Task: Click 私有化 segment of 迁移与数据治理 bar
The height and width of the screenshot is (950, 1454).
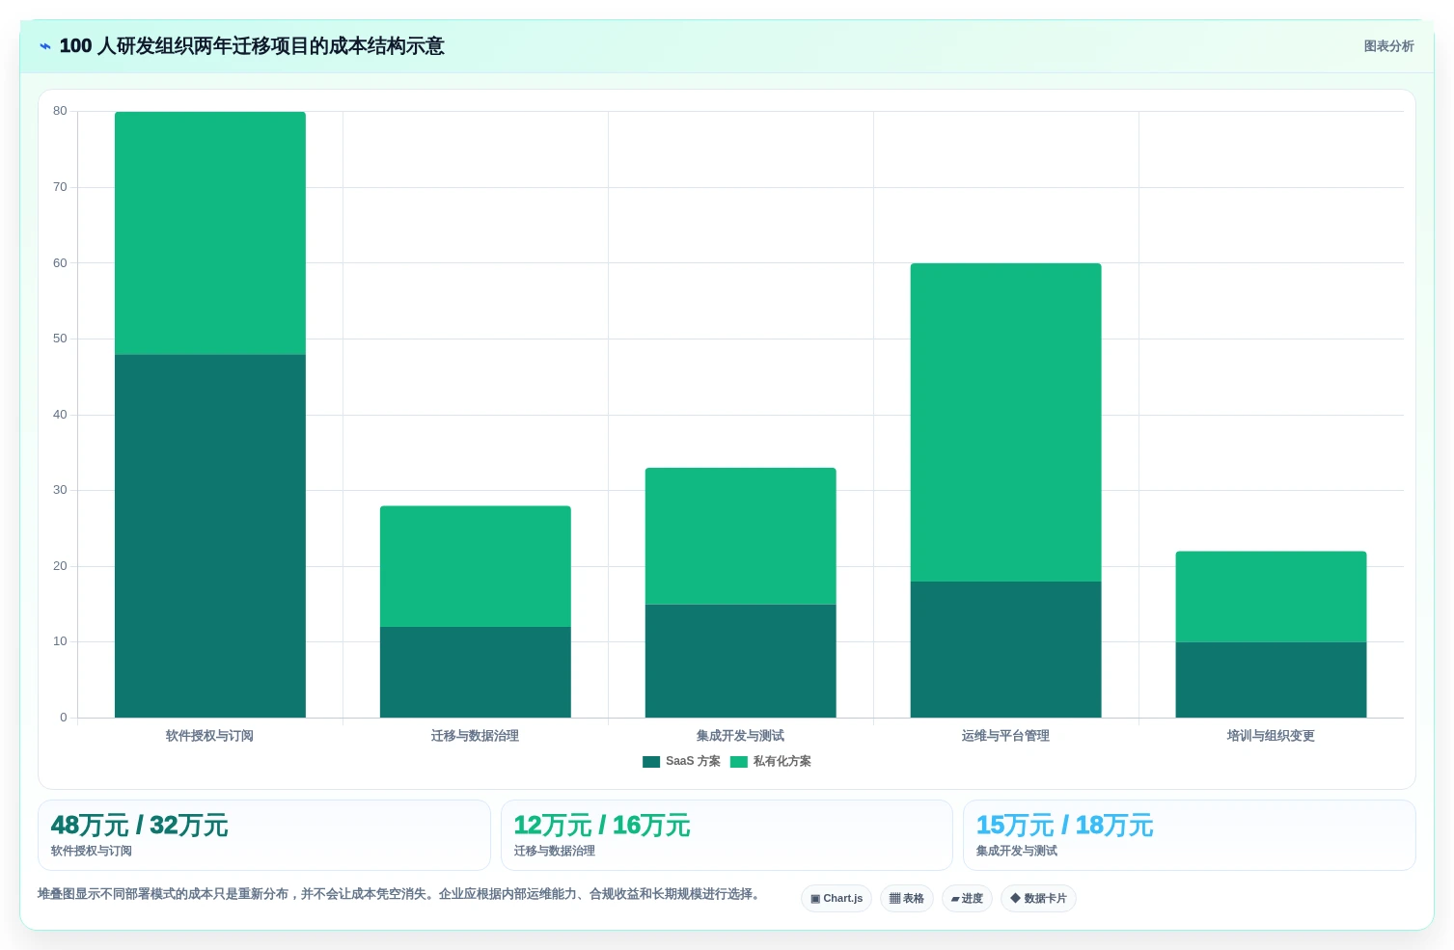Action: [476, 566]
